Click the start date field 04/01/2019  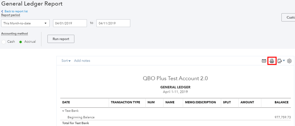[x=70, y=23]
